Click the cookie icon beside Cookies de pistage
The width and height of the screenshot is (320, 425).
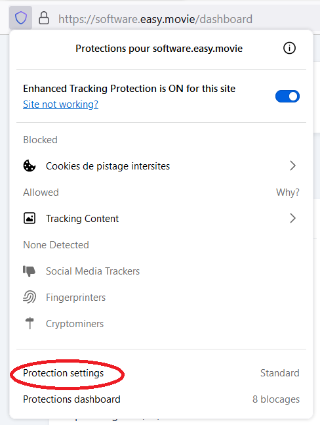point(30,166)
